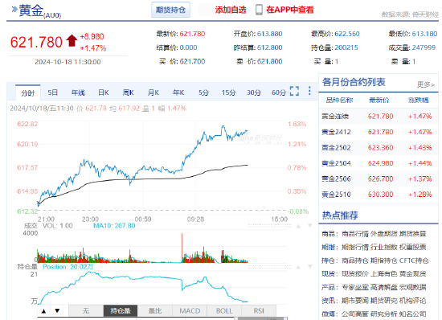Click the gray down arrow beside position panel
Screen dimensions: 442x320
(x=310, y=267)
